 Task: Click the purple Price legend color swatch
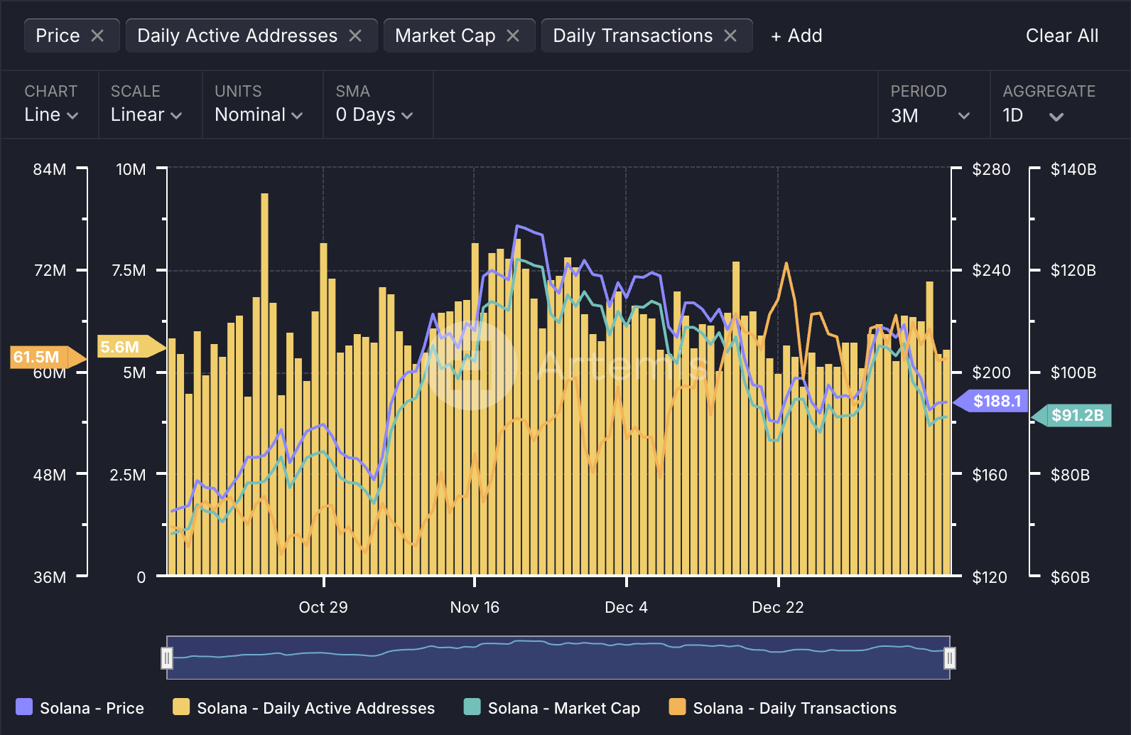tap(24, 707)
